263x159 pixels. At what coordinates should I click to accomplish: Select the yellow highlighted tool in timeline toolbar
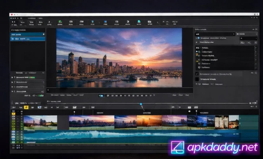pos(26,107)
